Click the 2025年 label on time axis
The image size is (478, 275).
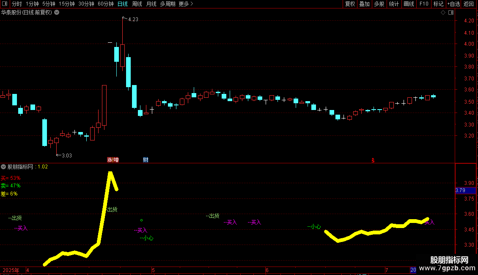(x=11, y=270)
